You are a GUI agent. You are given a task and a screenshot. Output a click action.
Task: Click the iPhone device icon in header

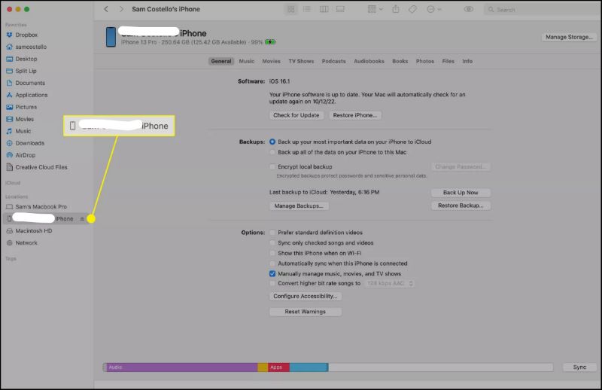111,37
